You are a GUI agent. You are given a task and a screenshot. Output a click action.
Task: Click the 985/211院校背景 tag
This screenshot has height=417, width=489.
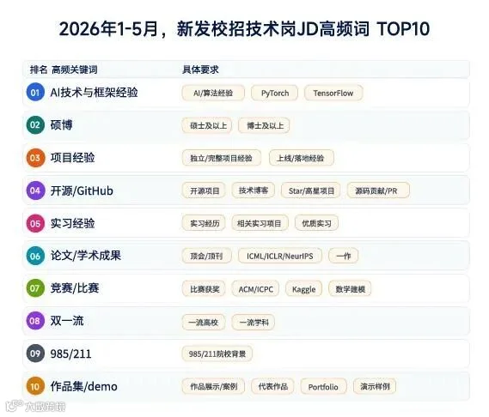tap(217, 354)
